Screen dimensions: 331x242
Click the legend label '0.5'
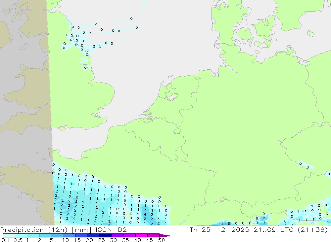tap(18, 240)
